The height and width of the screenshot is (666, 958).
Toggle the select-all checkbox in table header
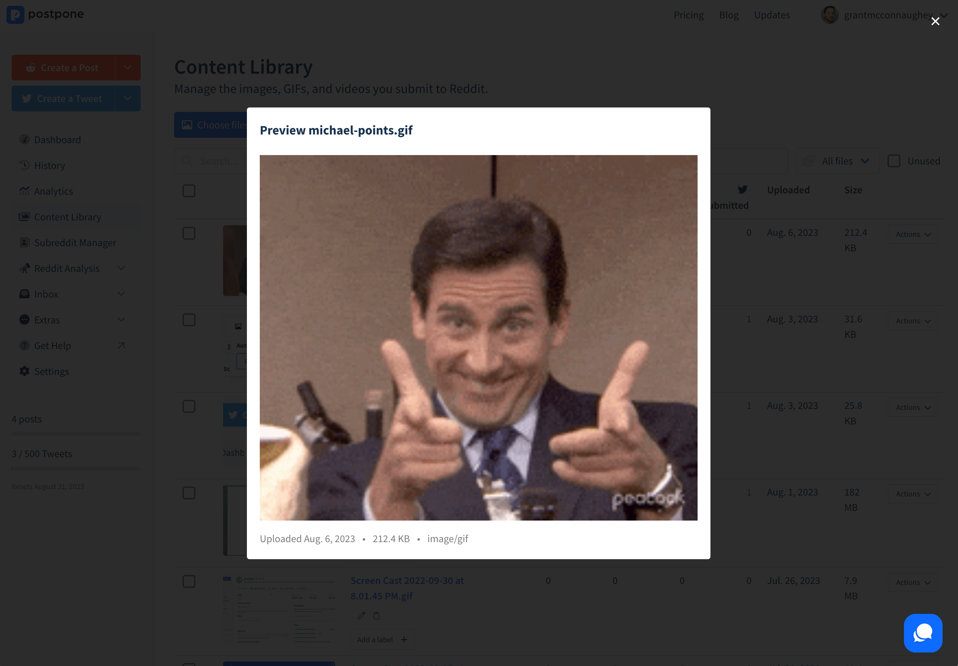pos(189,191)
